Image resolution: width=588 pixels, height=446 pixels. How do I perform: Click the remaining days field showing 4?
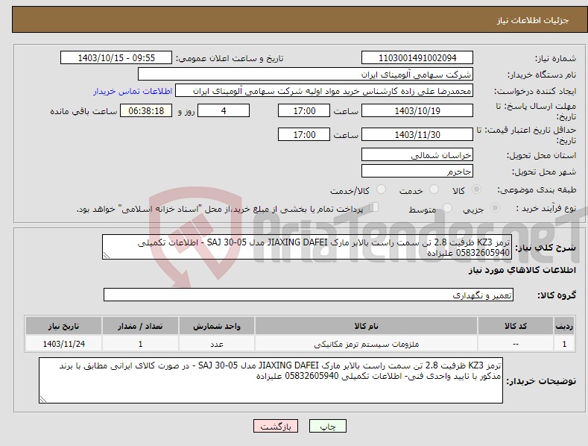[224, 110]
